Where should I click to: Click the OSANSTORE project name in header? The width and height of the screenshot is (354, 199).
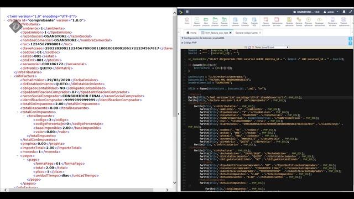pos(306,12)
